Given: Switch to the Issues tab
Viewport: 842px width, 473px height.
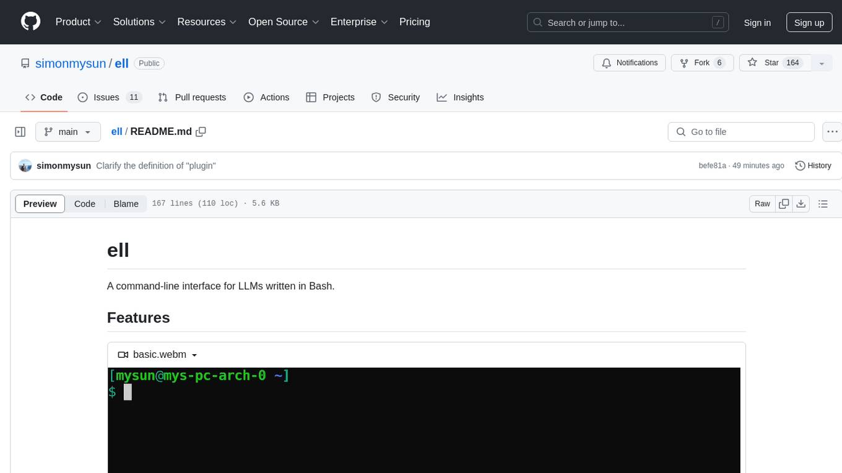Looking at the screenshot, I should tap(110, 97).
